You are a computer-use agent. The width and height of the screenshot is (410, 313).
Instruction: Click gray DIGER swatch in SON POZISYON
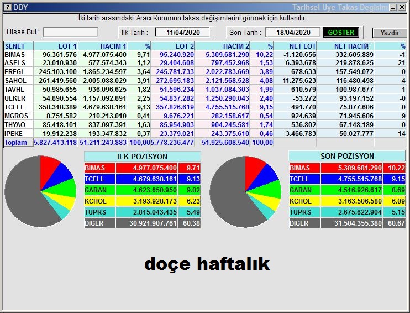coord(304,223)
